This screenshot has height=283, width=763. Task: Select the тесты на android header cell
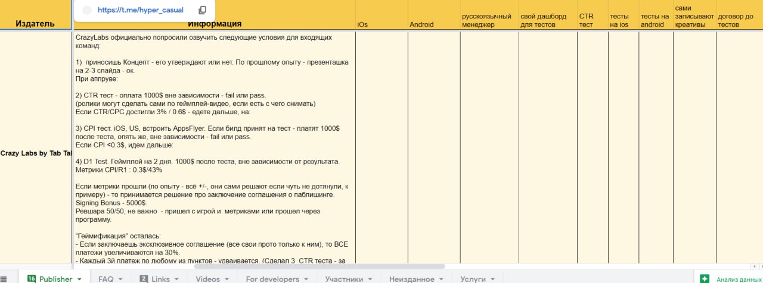click(x=656, y=15)
